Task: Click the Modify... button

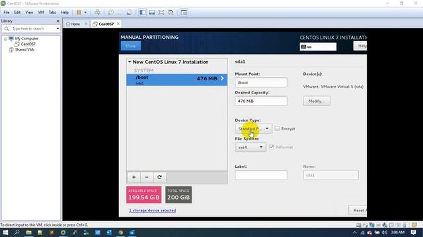Action: click(317, 101)
